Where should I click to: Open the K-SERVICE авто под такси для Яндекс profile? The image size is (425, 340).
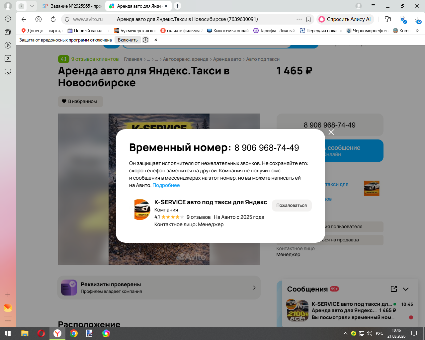211,202
